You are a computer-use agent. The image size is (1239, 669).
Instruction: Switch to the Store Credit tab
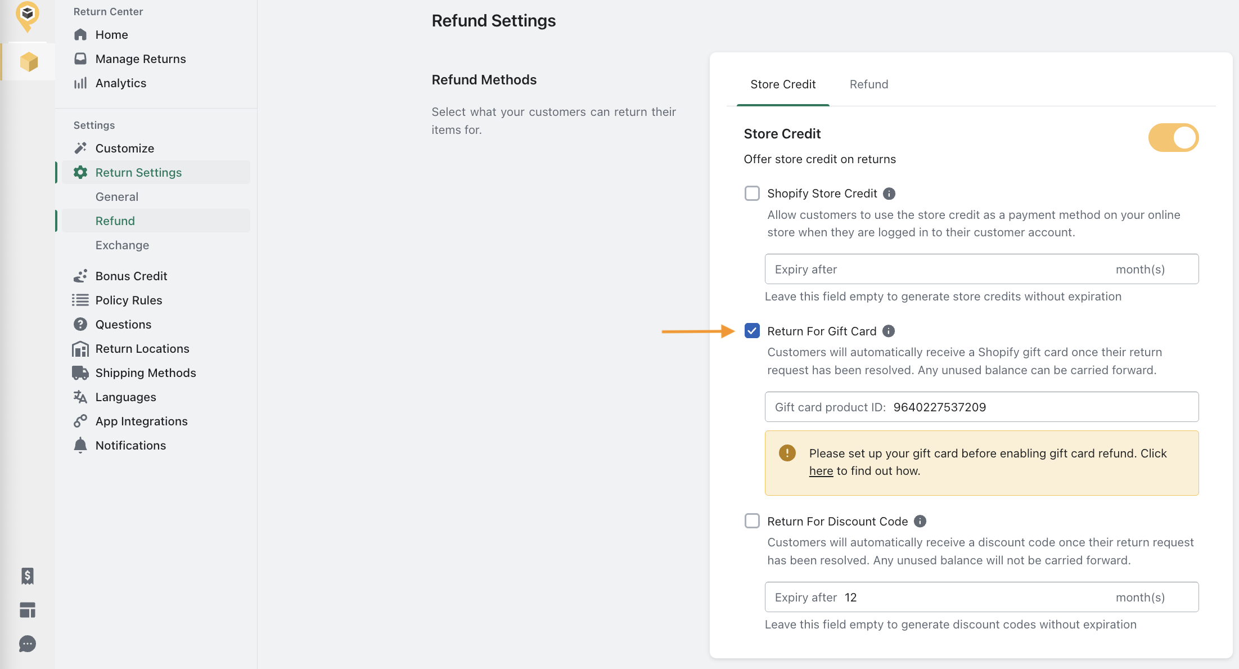coord(783,84)
